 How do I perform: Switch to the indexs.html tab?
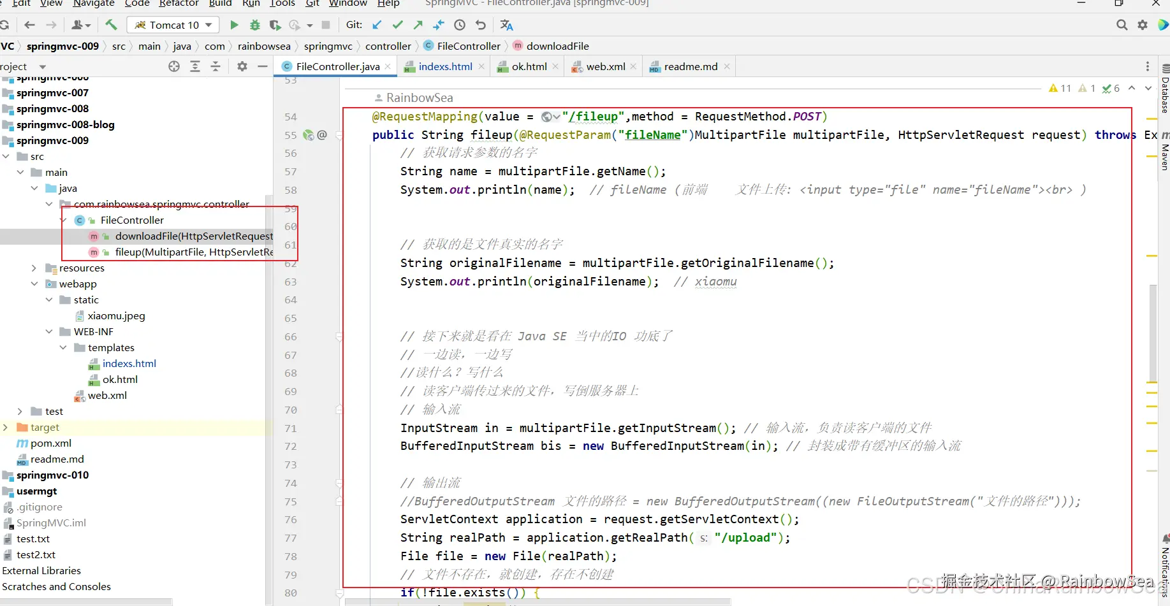(x=445, y=66)
